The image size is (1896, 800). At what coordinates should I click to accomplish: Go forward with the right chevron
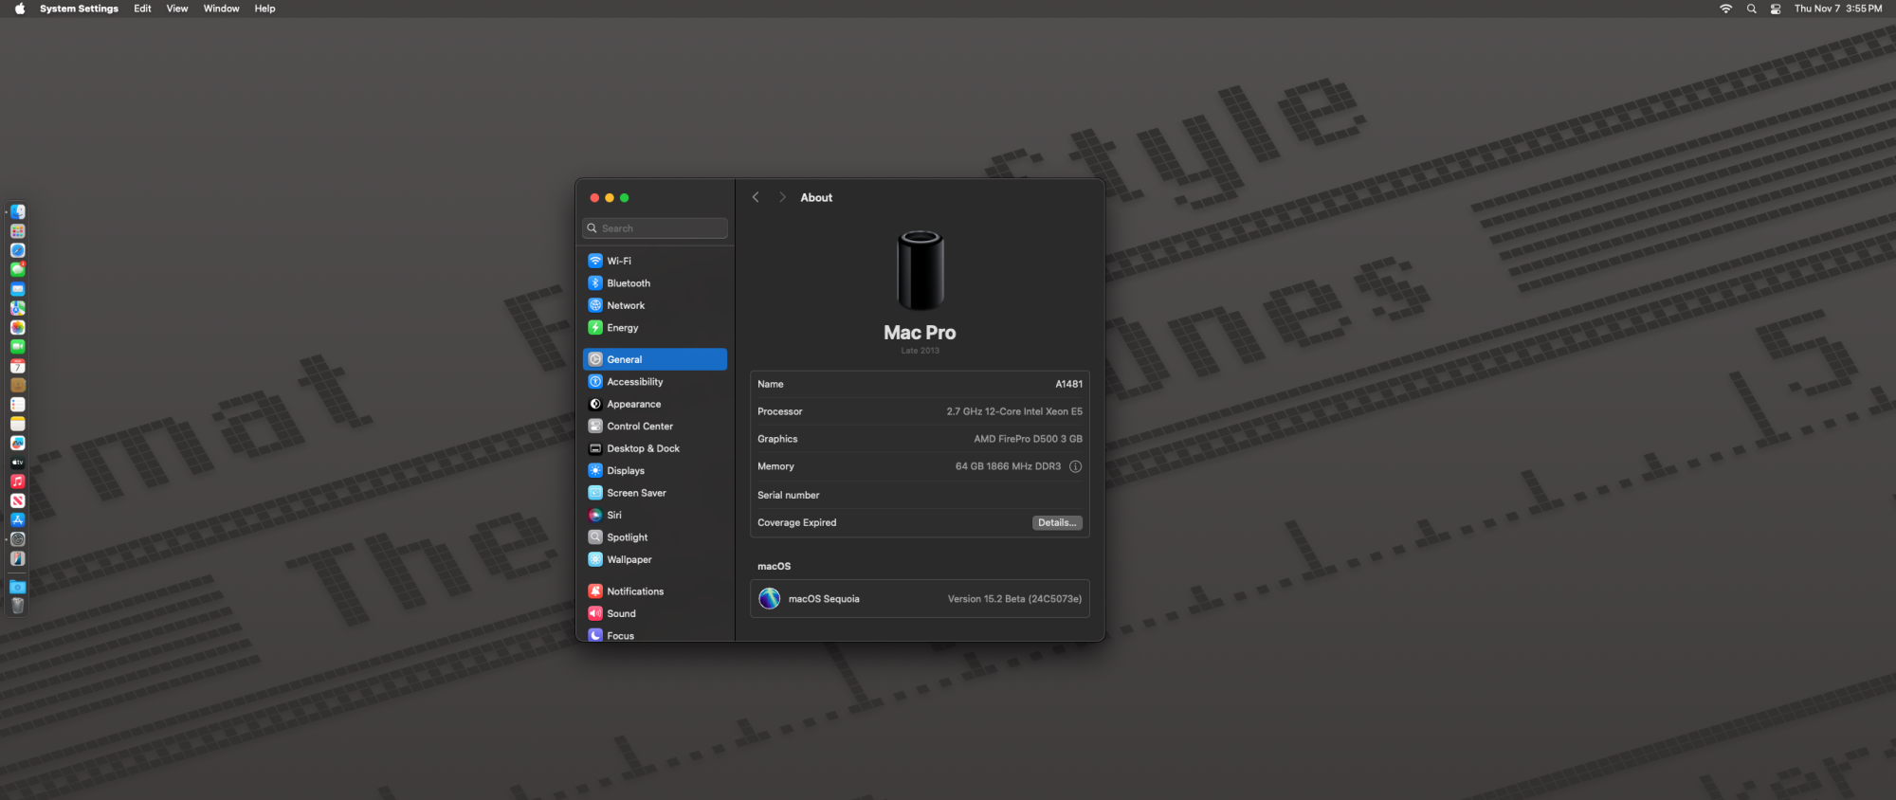[x=782, y=197]
